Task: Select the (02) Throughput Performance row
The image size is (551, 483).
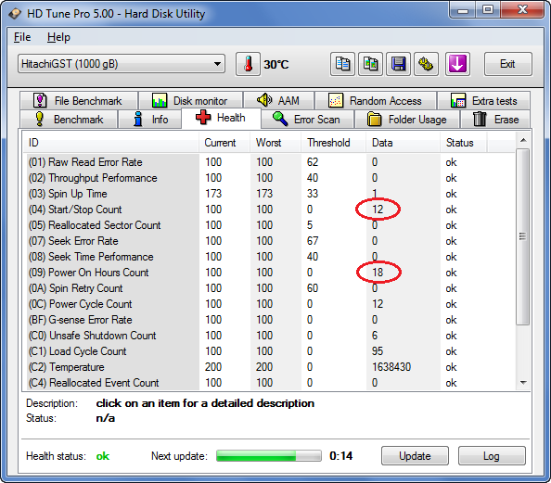Action: pos(269,178)
